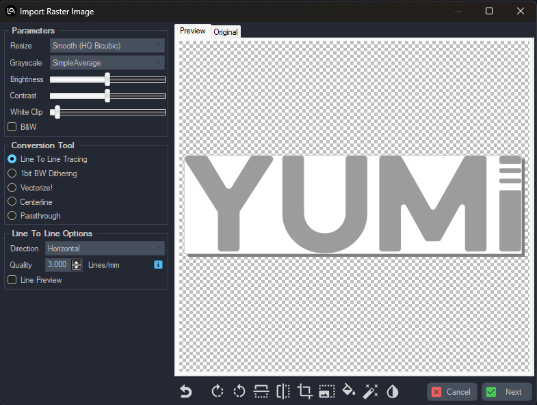The image size is (537, 405).
Task: Click the LaserGRBL logo in title bar
Action: pos(11,12)
